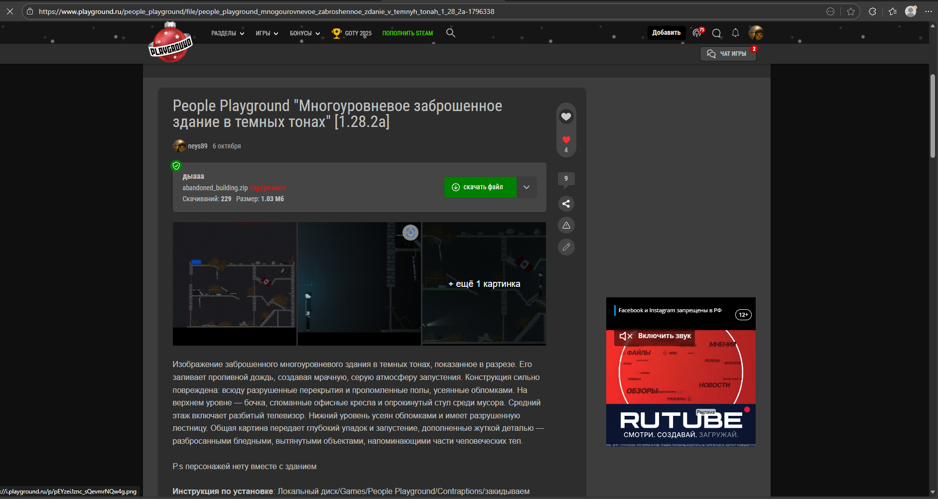Click the broadcast icon with red badge

click(x=697, y=33)
